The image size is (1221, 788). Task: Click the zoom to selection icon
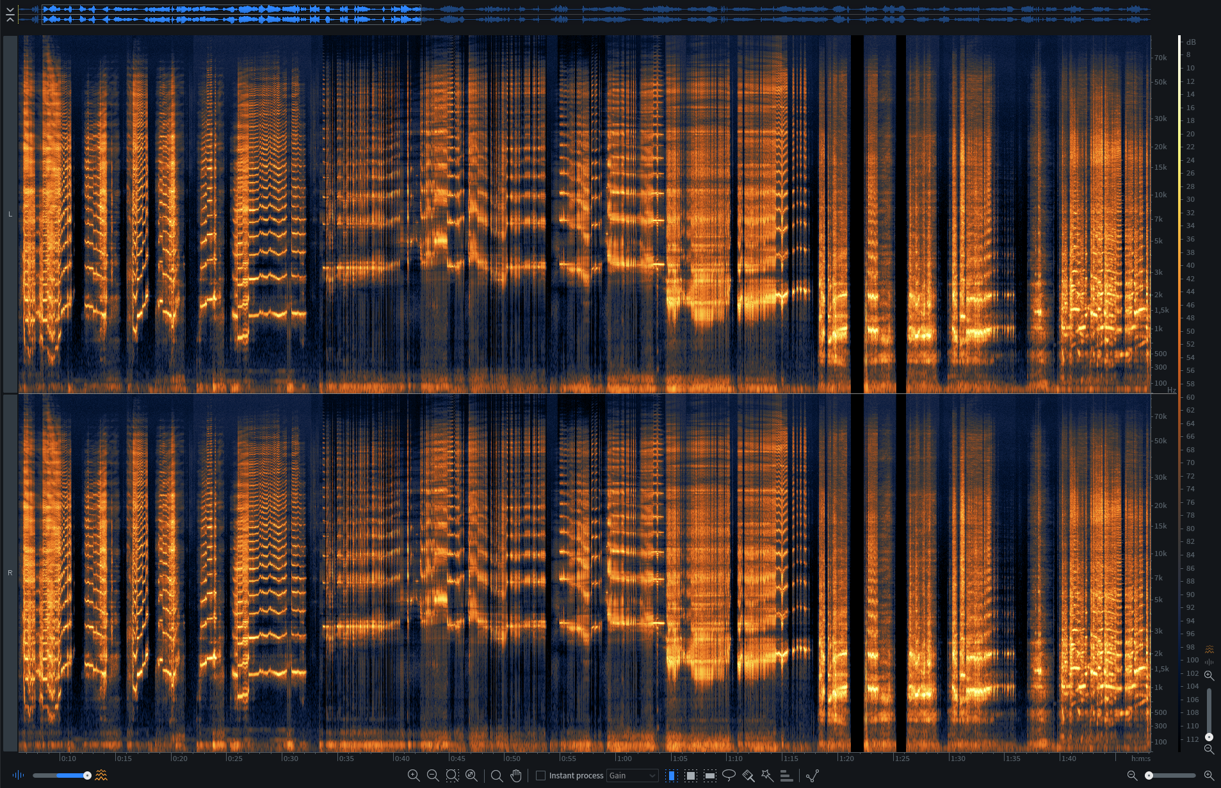coord(452,776)
